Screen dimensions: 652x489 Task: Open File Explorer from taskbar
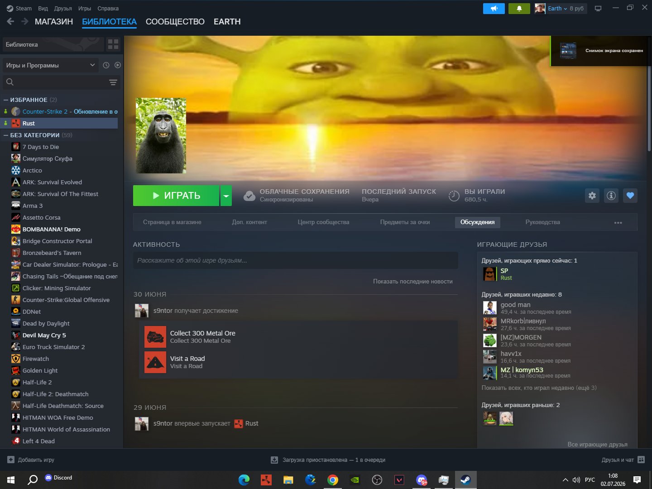288,480
